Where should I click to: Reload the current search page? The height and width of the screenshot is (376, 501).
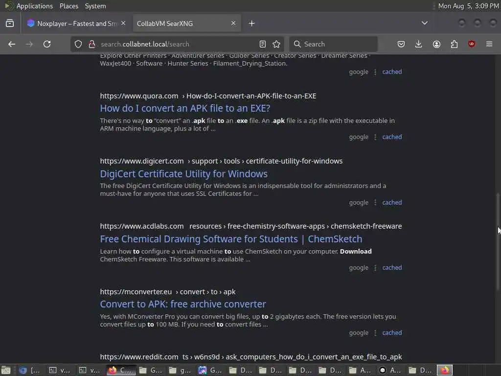point(47,44)
